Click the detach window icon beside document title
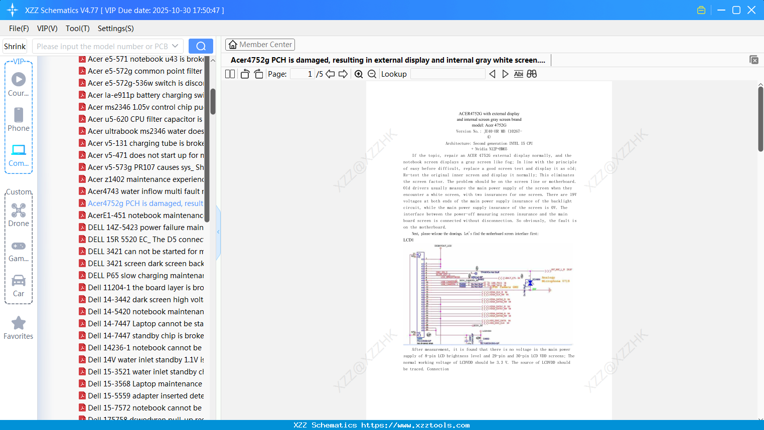Screen dimensions: 764x430 click(754, 60)
